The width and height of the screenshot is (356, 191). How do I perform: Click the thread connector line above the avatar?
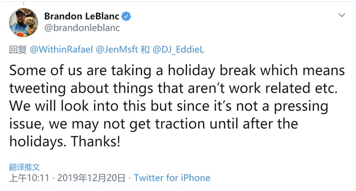(x=23, y=3)
